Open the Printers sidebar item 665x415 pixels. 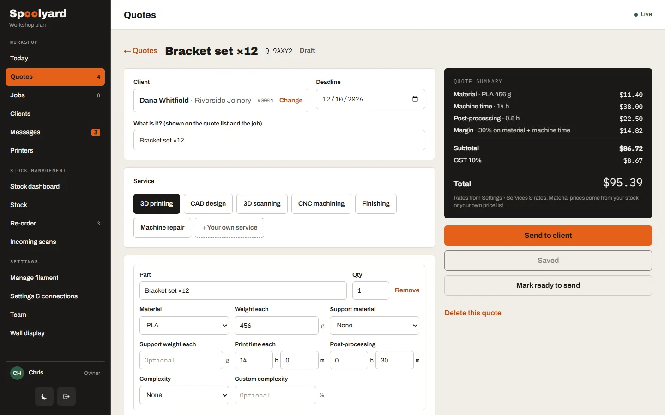(22, 150)
